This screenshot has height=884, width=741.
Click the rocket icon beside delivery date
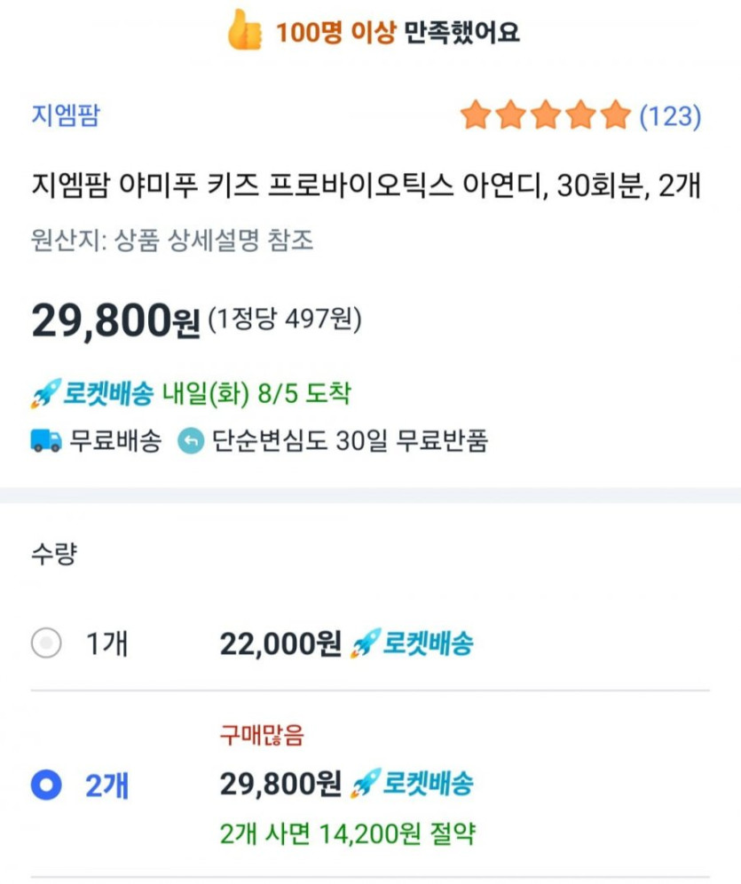[44, 394]
